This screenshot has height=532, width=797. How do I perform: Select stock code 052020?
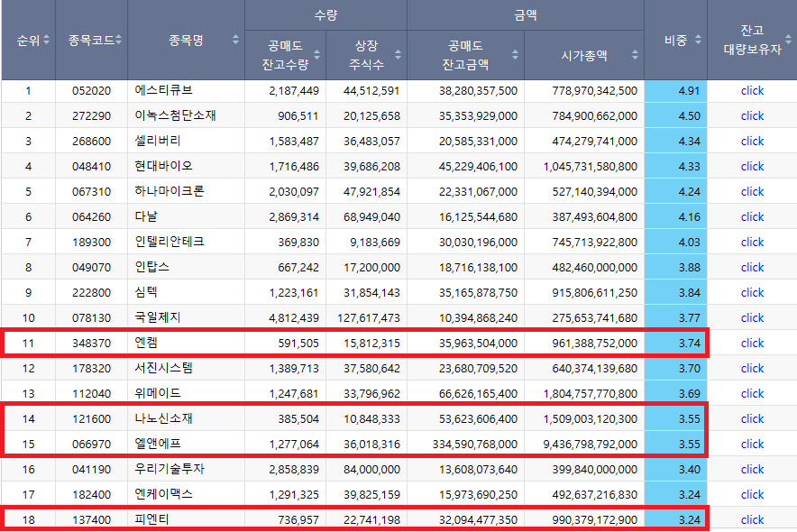[91, 91]
